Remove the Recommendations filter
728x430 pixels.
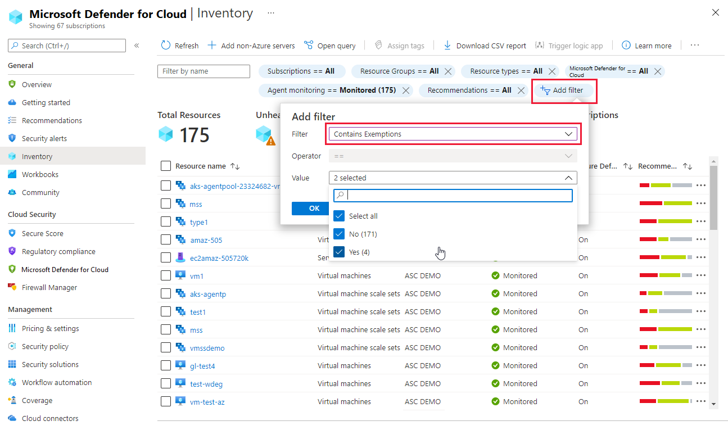(521, 90)
